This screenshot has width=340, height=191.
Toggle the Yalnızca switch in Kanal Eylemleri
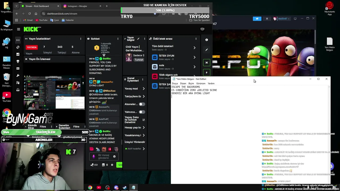coord(142,112)
